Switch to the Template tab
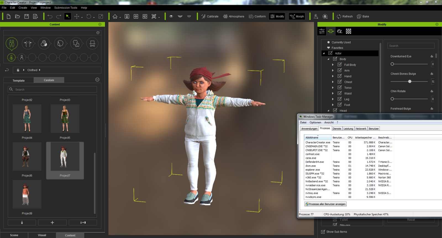 pyautogui.click(x=19, y=80)
